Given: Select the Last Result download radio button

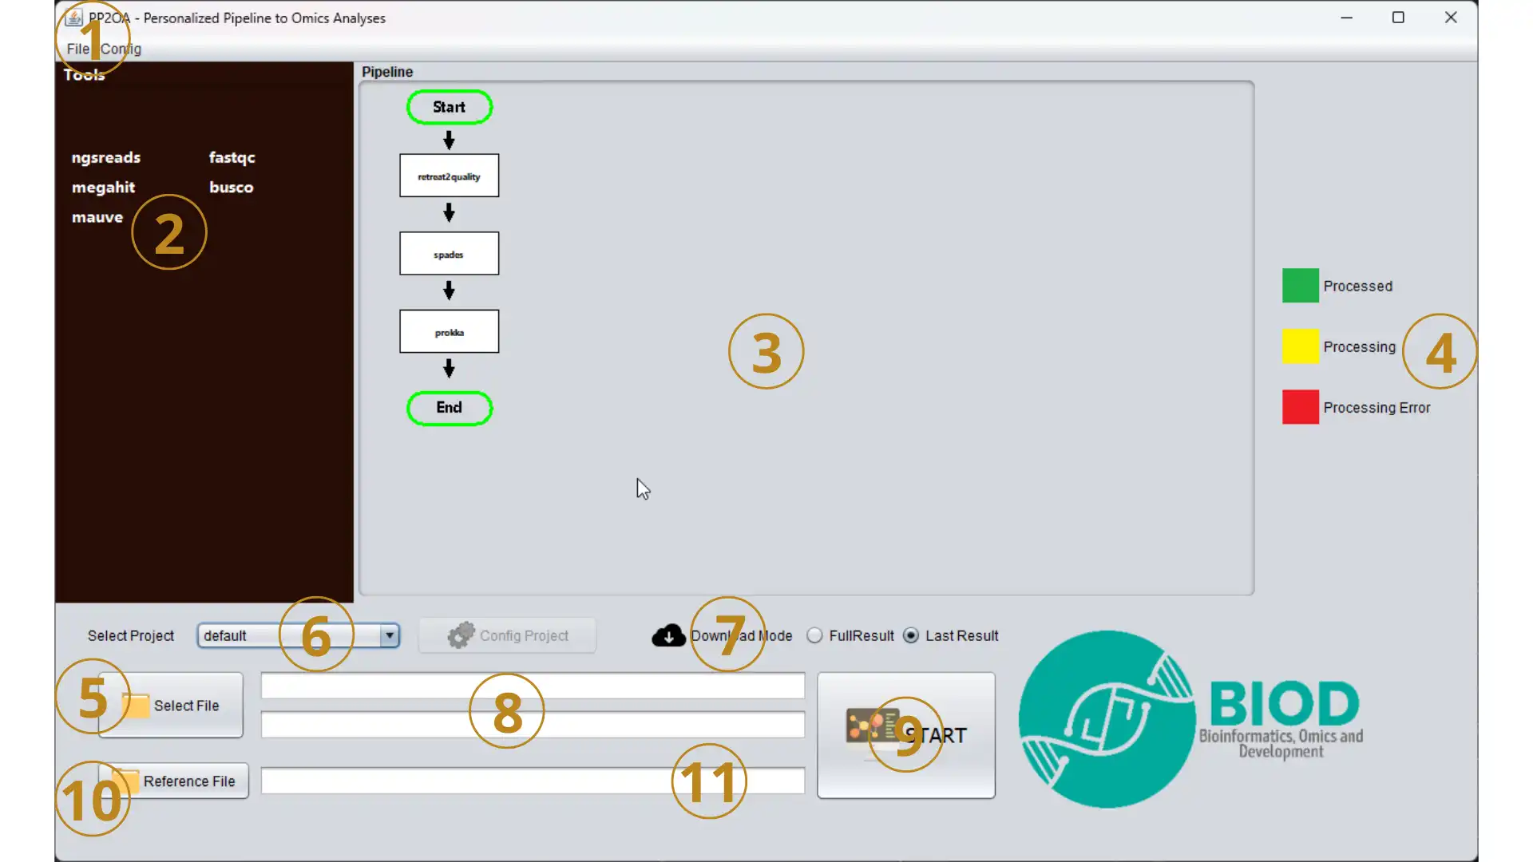Looking at the screenshot, I should tap(911, 635).
